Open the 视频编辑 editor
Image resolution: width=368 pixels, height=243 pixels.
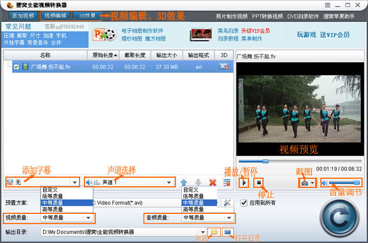[x=56, y=16]
